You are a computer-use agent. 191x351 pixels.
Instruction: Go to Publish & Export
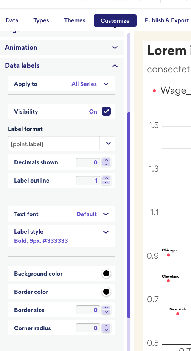point(167,20)
